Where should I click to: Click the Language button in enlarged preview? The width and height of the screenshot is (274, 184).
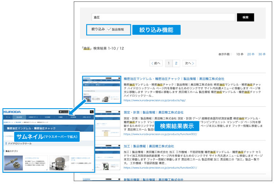coord(64,112)
